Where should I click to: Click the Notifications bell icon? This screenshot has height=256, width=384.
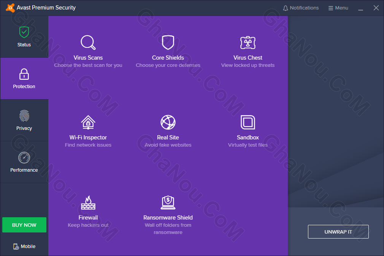pyautogui.click(x=285, y=8)
